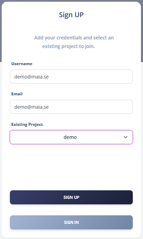The width and height of the screenshot is (143, 239).
Task: Click 'Add your credentials and select an' text
Action: (x=74, y=38)
